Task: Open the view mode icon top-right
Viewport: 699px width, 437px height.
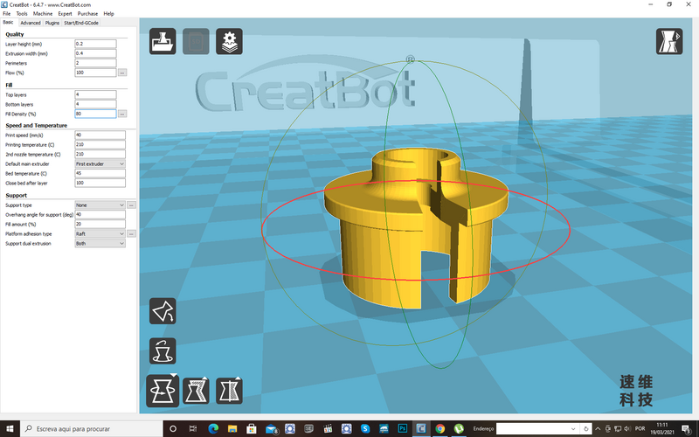Action: [x=669, y=41]
